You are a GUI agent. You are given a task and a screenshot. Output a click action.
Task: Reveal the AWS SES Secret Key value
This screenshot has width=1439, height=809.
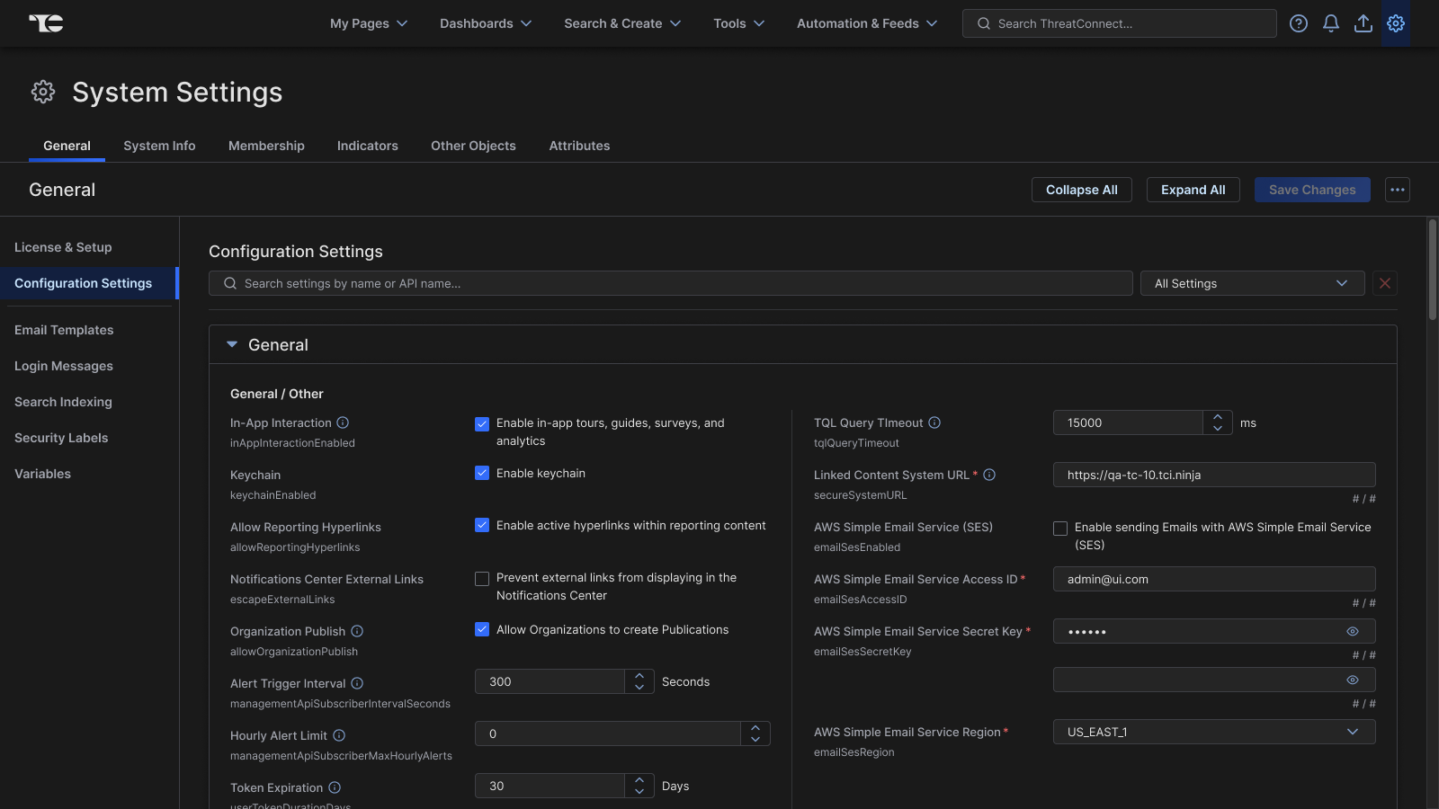click(1352, 632)
